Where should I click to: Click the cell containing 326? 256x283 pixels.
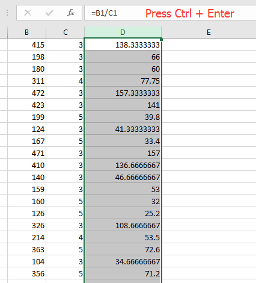pos(26,225)
